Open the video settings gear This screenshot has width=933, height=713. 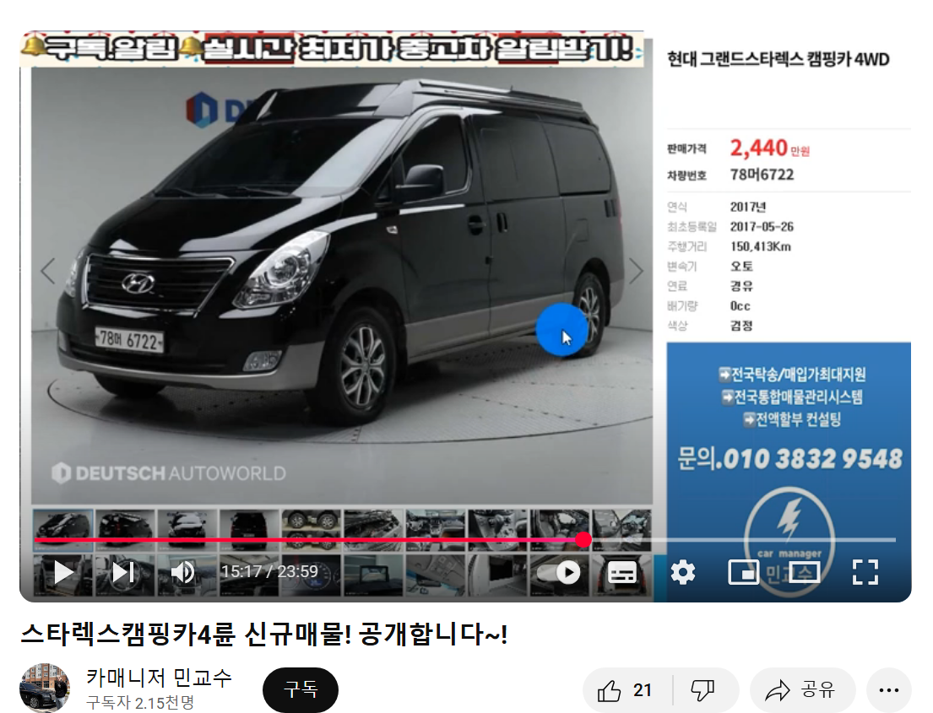click(x=682, y=573)
